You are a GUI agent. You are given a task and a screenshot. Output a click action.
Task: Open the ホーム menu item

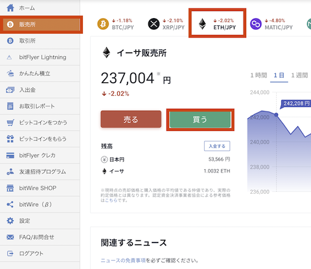(x=40, y=8)
